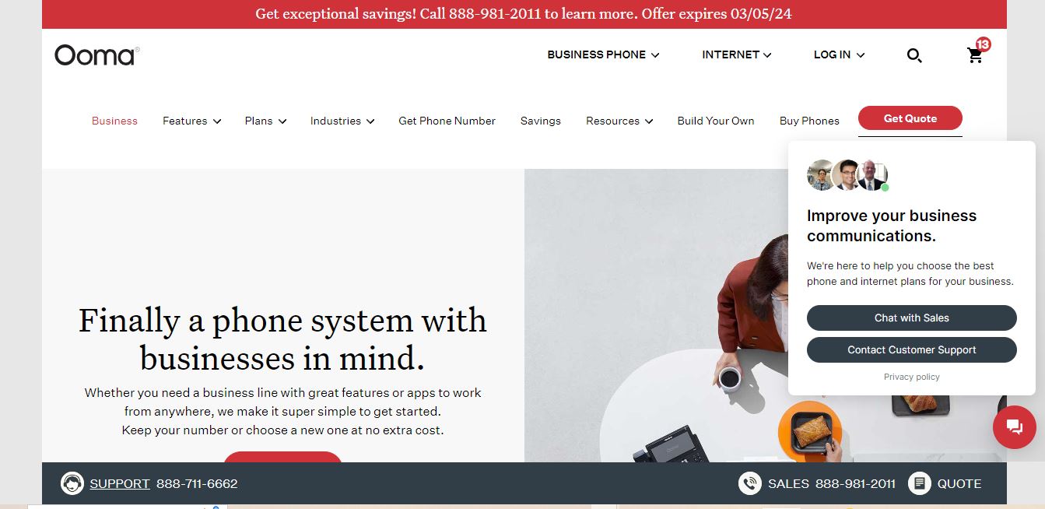Click the sales number 888-981-2011 in footer
The image size is (1045, 509).
pos(855,483)
